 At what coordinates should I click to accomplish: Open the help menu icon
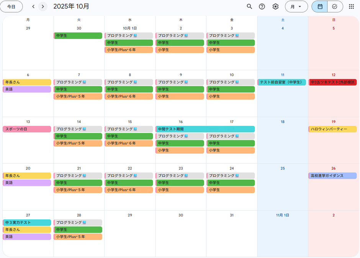point(262,6)
